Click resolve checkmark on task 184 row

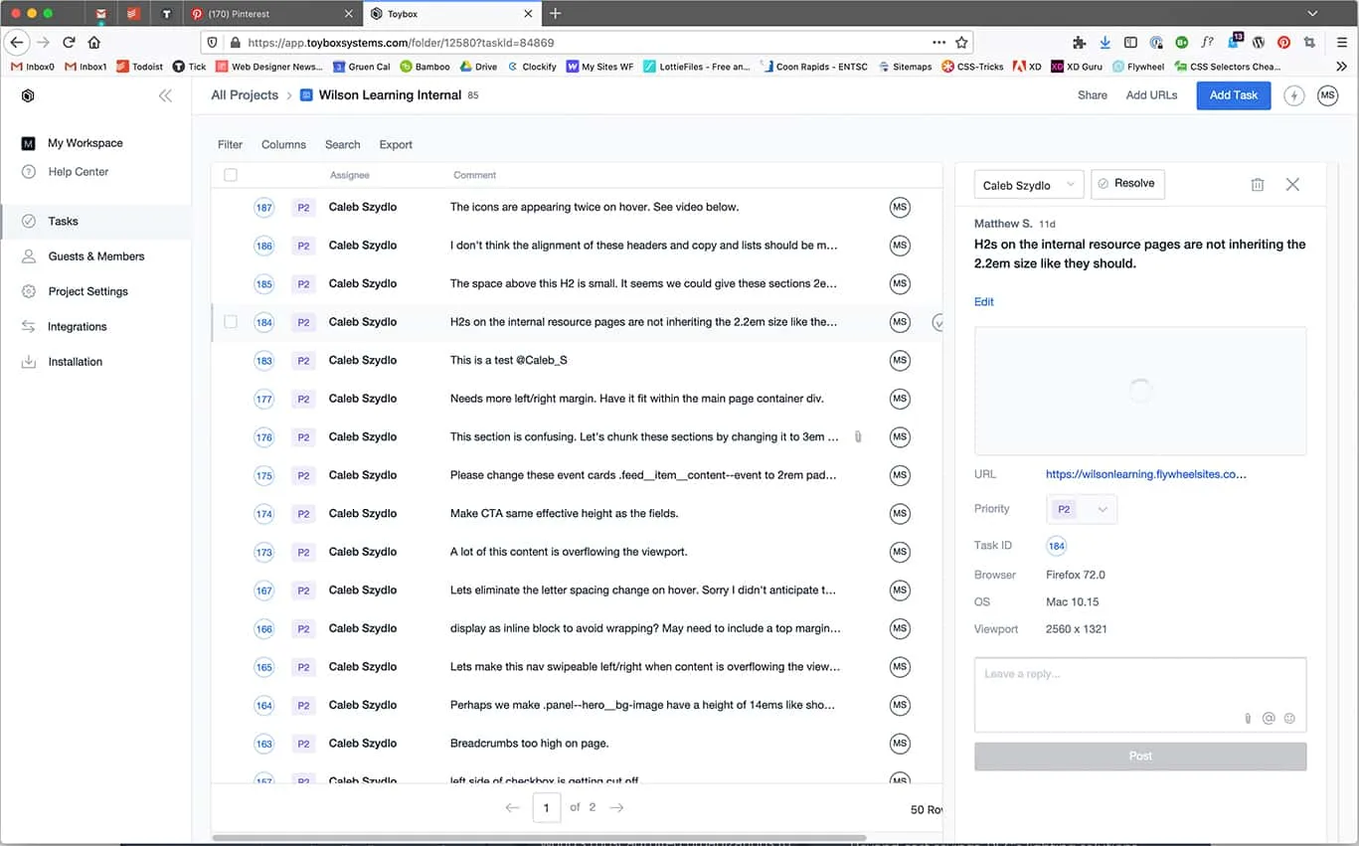pyautogui.click(x=937, y=323)
